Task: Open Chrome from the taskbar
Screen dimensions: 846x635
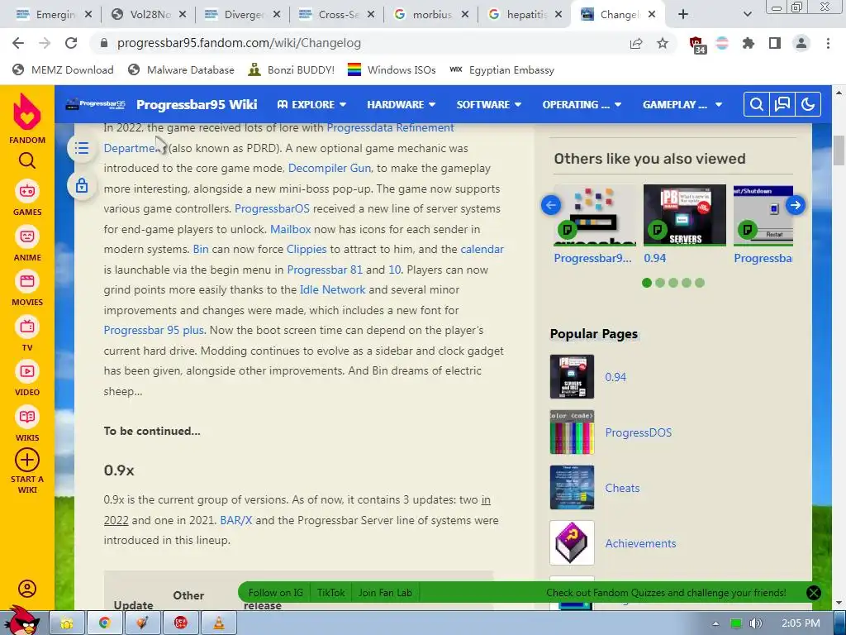Action: 105,623
